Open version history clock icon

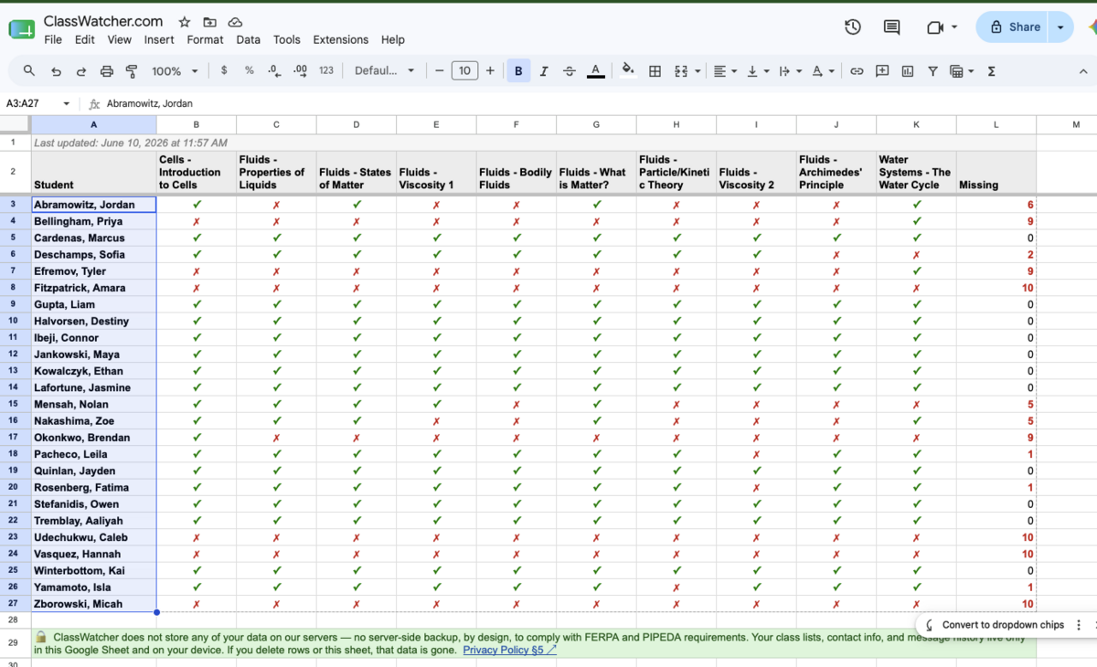853,27
